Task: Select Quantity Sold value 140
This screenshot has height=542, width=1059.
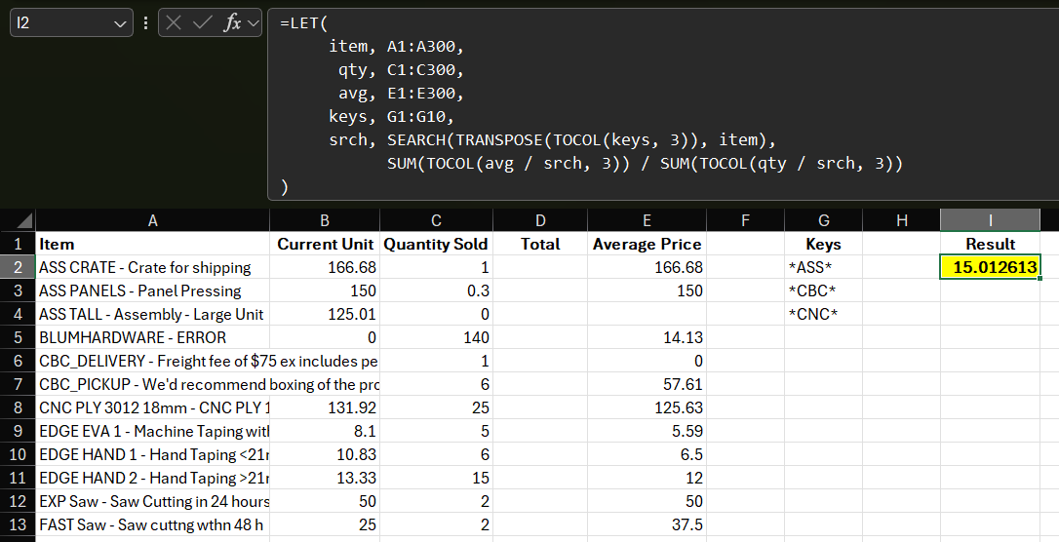Action: click(436, 337)
